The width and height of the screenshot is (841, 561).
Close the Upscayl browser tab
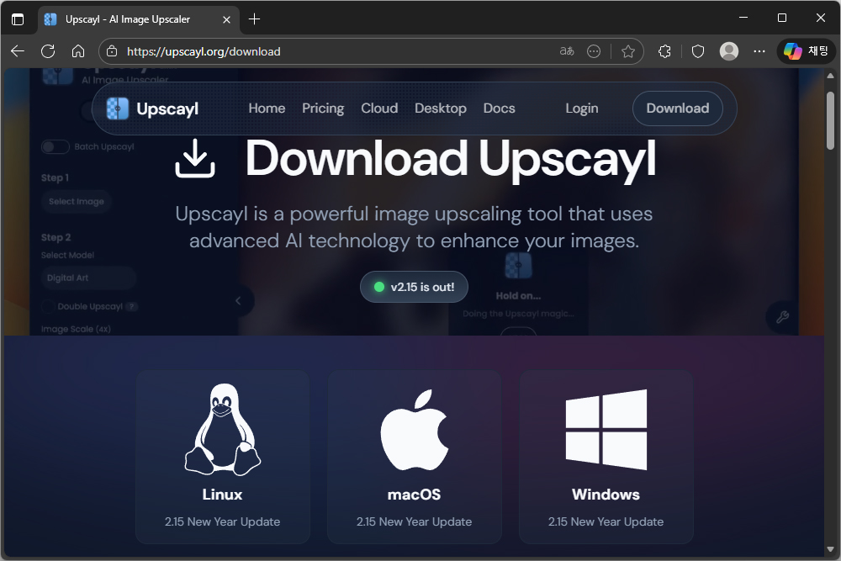pyautogui.click(x=226, y=19)
